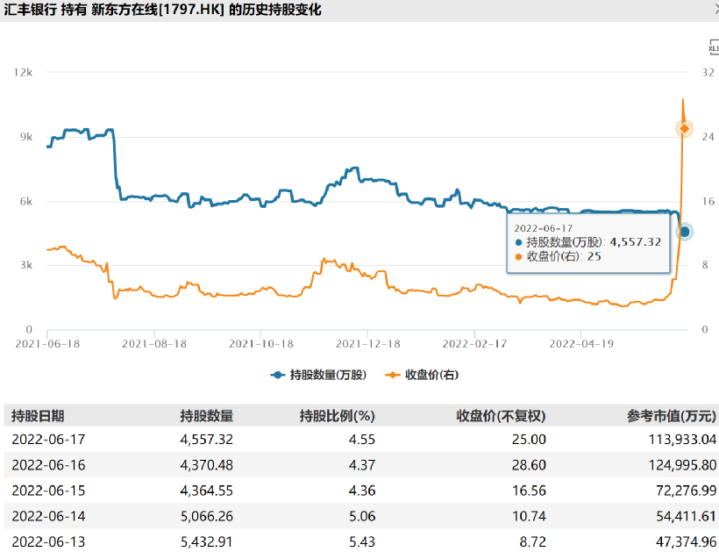Click the holdings value 5,432.91
Image resolution: width=719 pixels, height=552 pixels.
tap(206, 541)
